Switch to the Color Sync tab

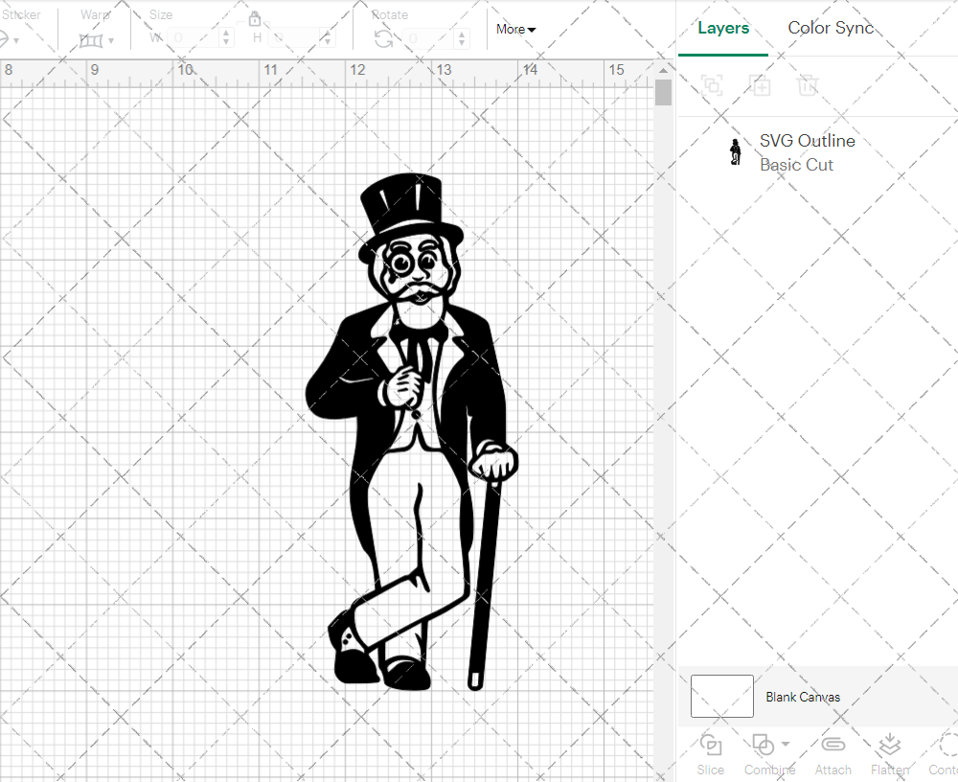830,28
